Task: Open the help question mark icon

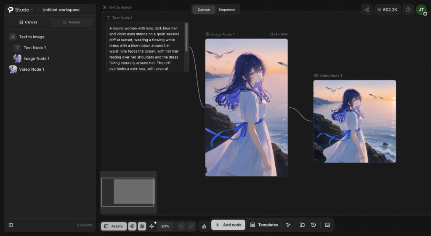Action: pos(408,10)
